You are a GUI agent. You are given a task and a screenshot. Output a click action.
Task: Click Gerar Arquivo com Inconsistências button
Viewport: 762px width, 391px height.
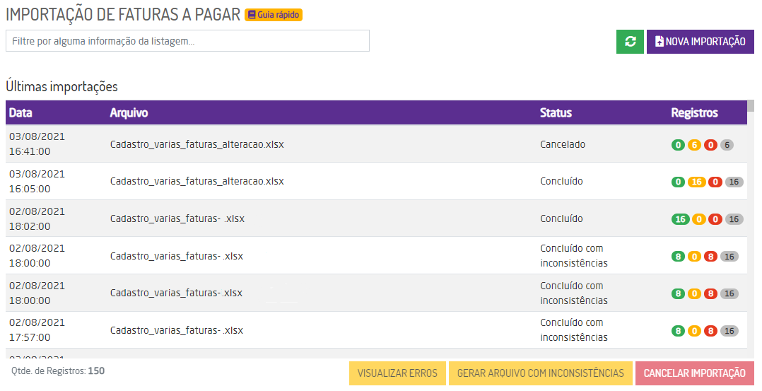540,373
